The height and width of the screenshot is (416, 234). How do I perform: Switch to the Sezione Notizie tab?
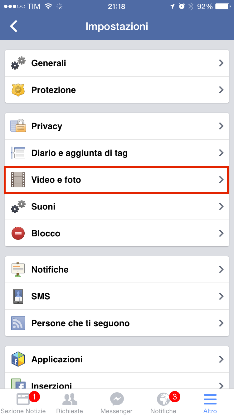(x=23, y=403)
